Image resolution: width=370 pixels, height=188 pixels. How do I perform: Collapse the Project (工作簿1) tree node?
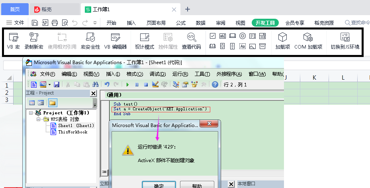[31, 113]
